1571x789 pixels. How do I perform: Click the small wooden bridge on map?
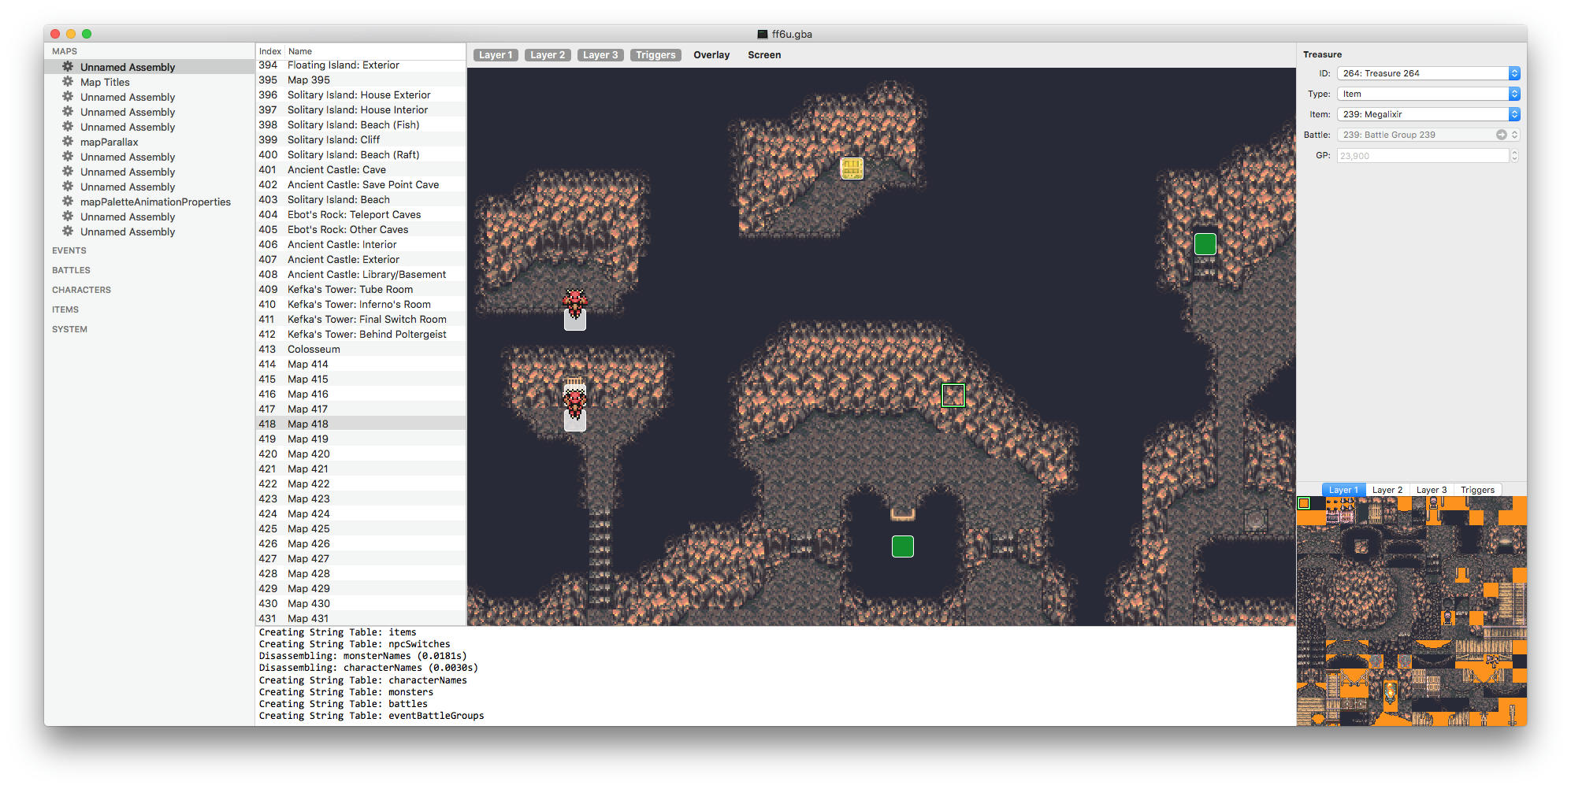click(902, 513)
